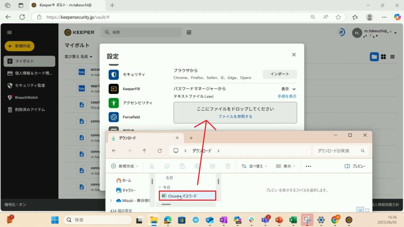Open ギャラリー in the Explorer navigation pane
The width and height of the screenshot is (404, 227).
pos(126,190)
